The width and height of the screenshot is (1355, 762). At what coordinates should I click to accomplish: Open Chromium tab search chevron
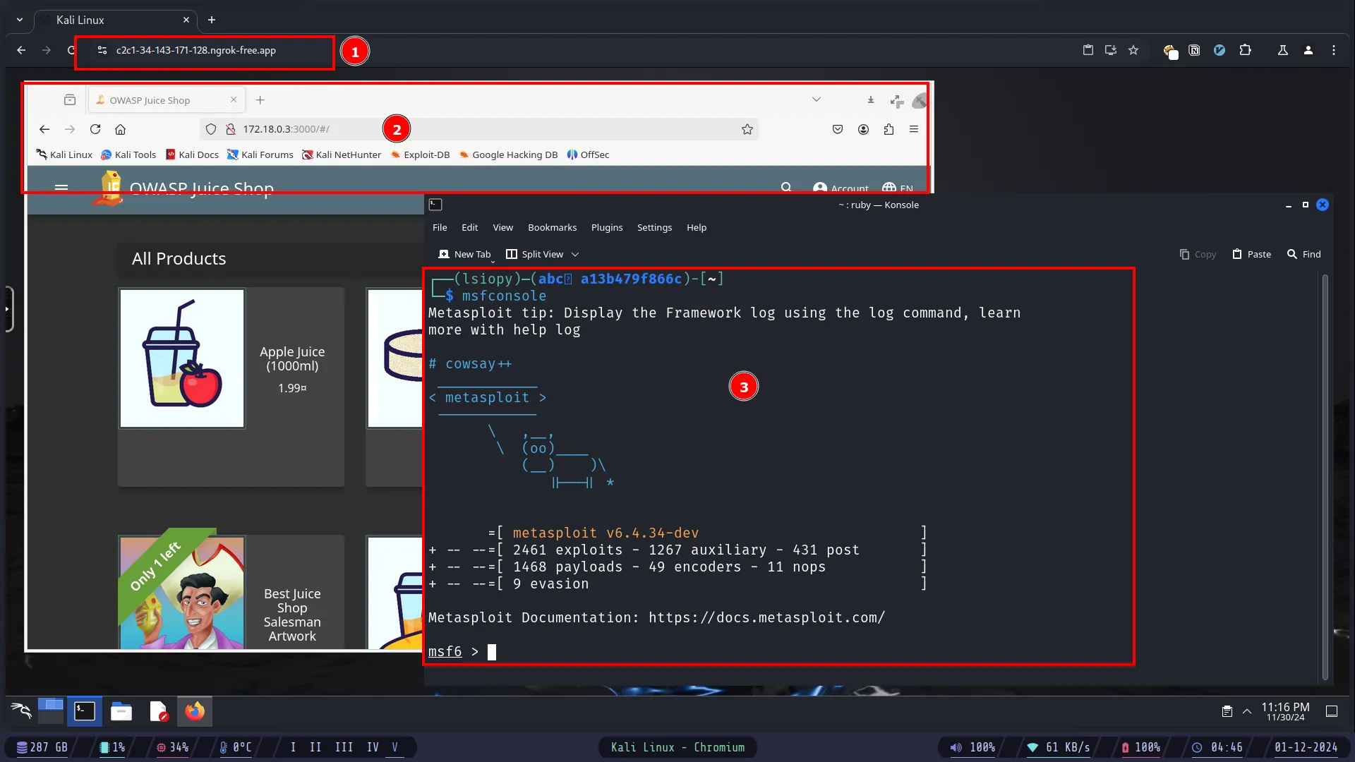click(x=20, y=20)
